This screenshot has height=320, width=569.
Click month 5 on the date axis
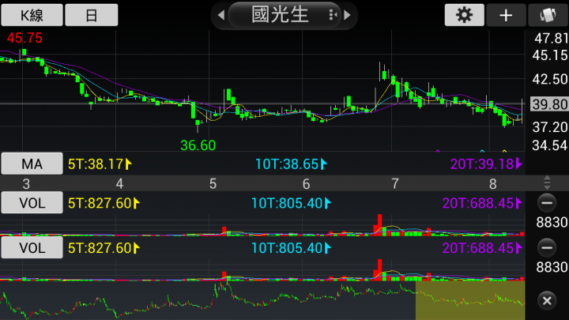point(213,184)
